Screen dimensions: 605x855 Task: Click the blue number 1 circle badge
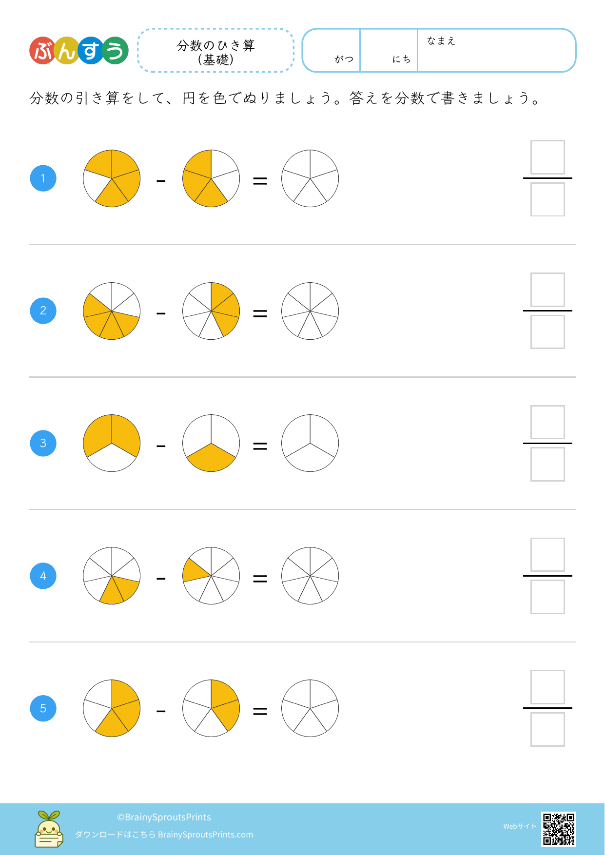(43, 178)
